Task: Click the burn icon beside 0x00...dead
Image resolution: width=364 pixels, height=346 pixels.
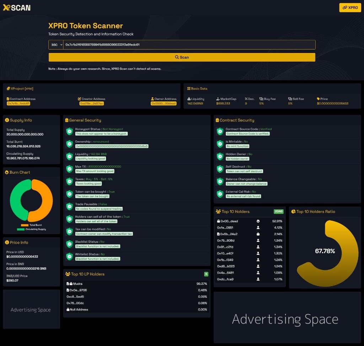Action: (258, 221)
